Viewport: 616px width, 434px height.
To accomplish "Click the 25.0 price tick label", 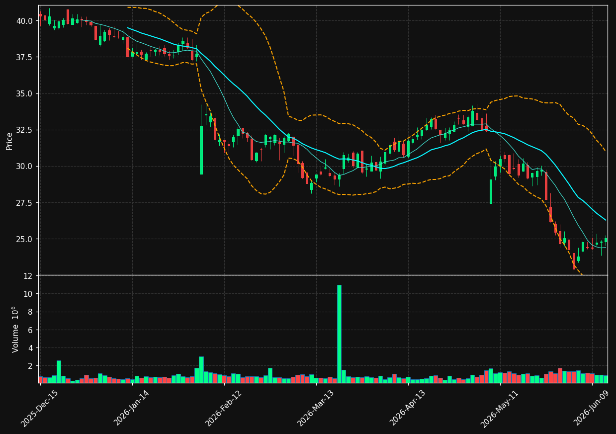I will point(25,239).
